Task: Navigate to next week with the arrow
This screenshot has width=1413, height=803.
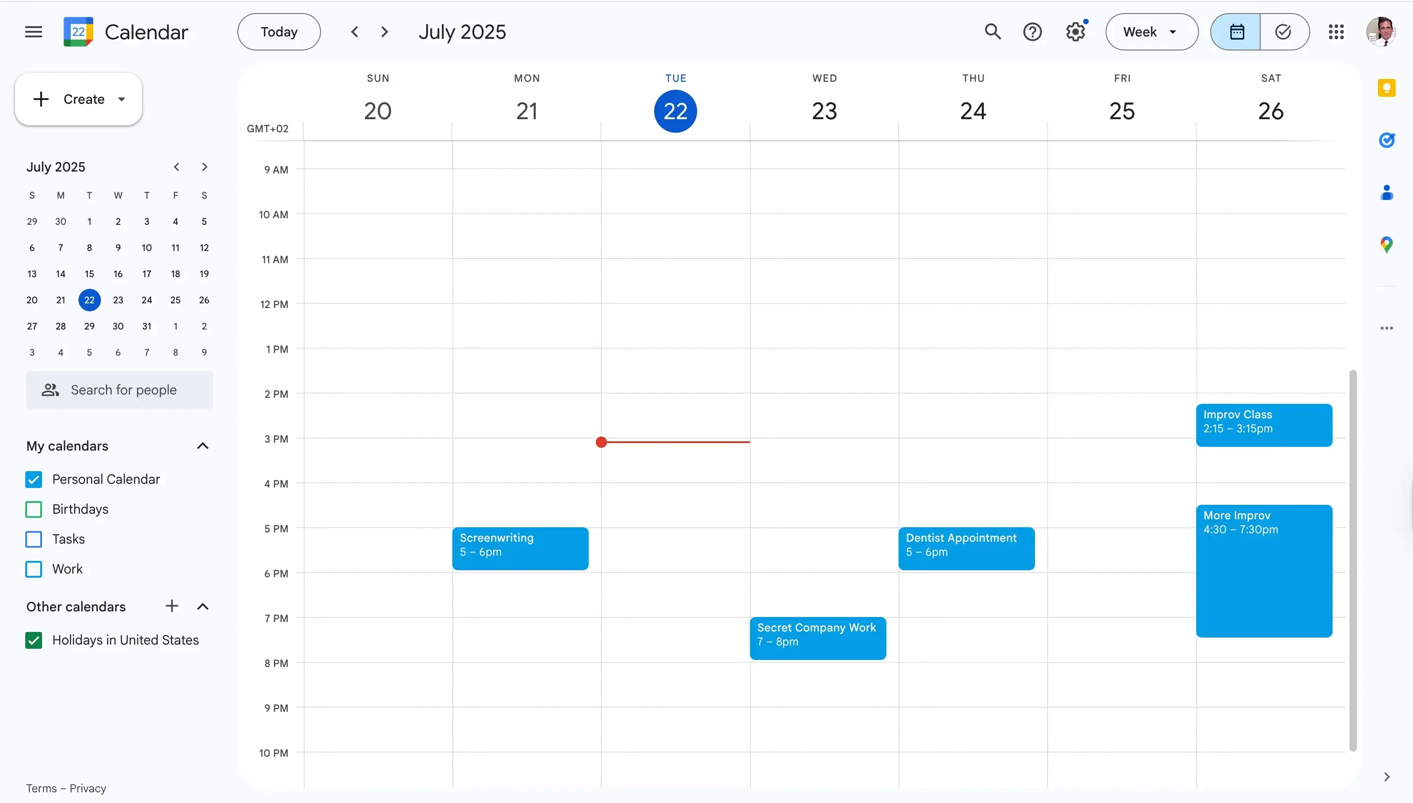Action: tap(385, 31)
